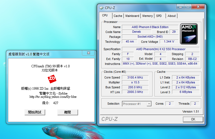The width and height of the screenshot is (215, 139).
Task: Open the About tab in CPU-Z
Action: (171, 16)
